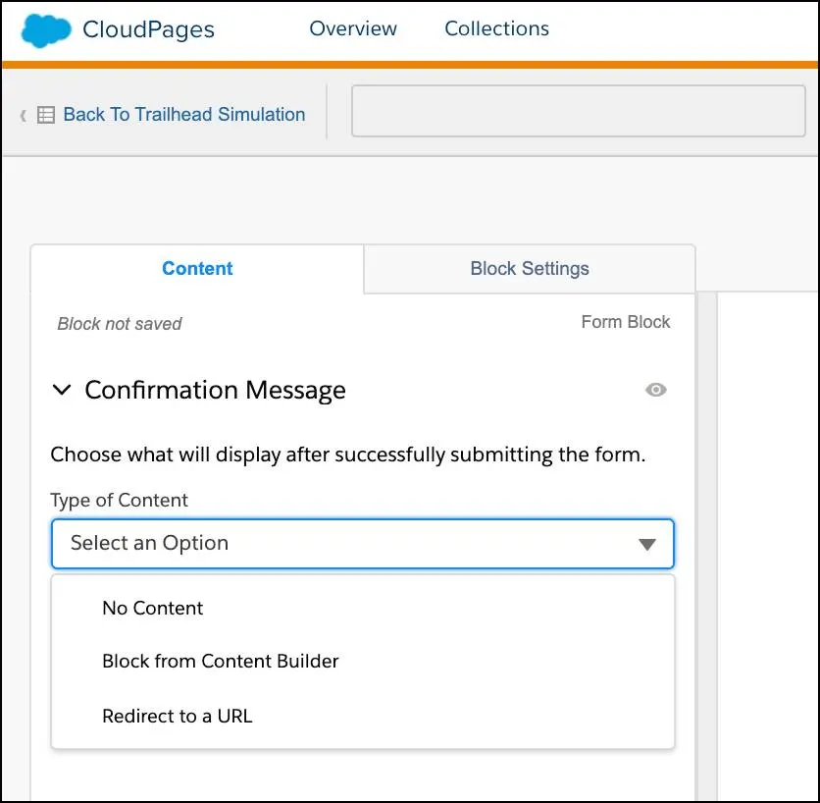Viewport: 820px width, 803px height.
Task: Click the Salesforce cloud logo
Action: tap(46, 29)
